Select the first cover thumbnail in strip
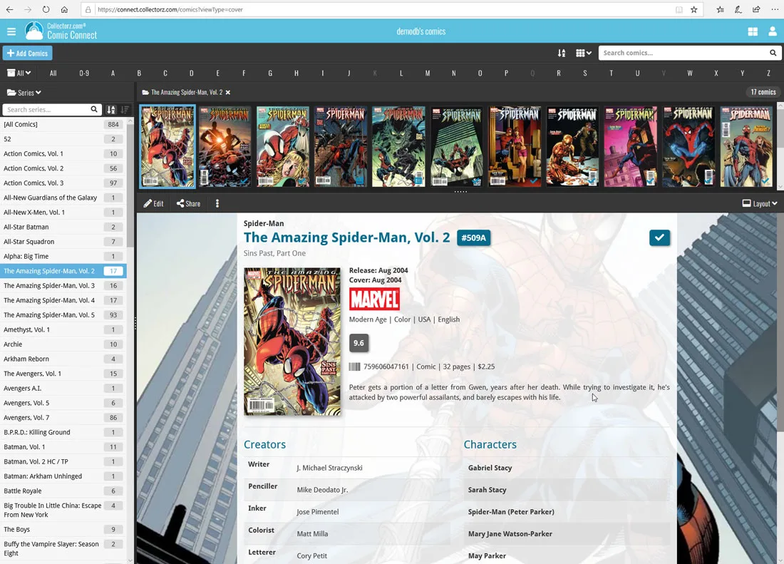 coord(167,146)
